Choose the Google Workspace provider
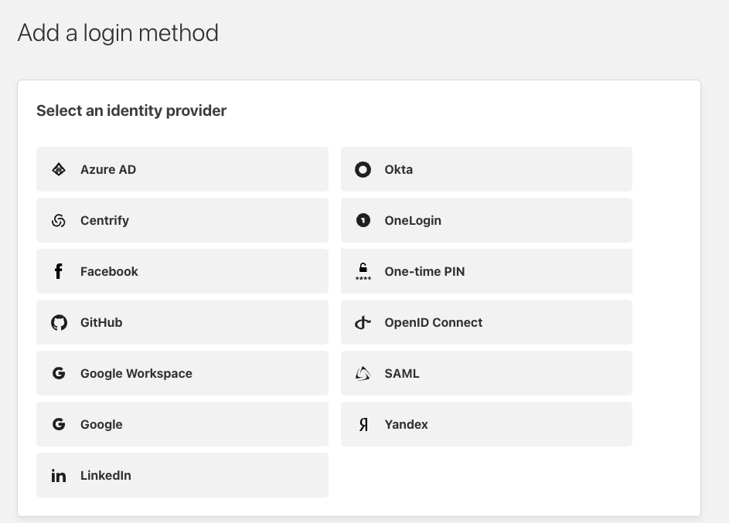729x523 pixels. pos(182,373)
